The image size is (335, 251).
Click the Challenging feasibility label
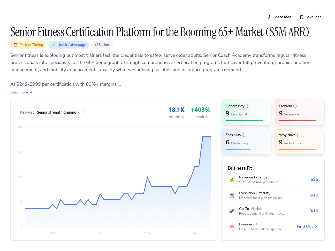pyautogui.click(x=239, y=143)
